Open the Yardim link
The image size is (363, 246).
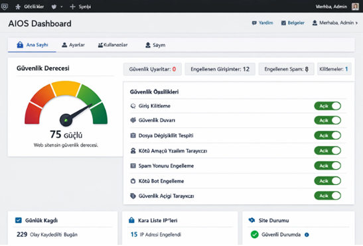(x=265, y=23)
